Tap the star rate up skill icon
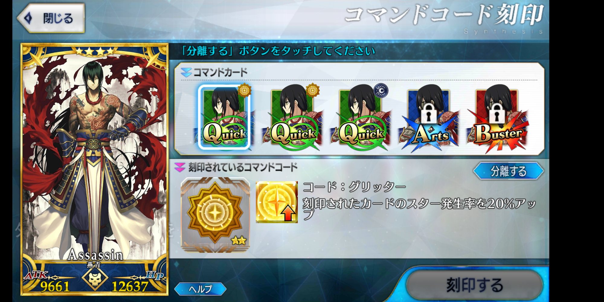Image resolution: width=604 pixels, height=302 pixels. [277, 202]
